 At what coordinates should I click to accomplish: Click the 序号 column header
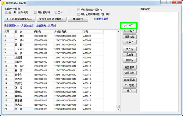[9, 32]
